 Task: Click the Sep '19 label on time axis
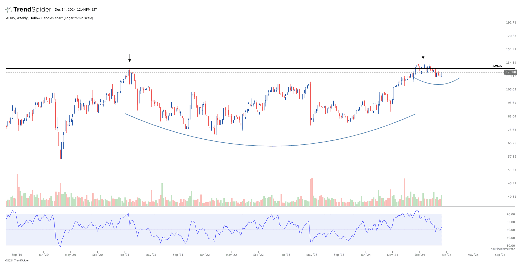tap(17, 255)
